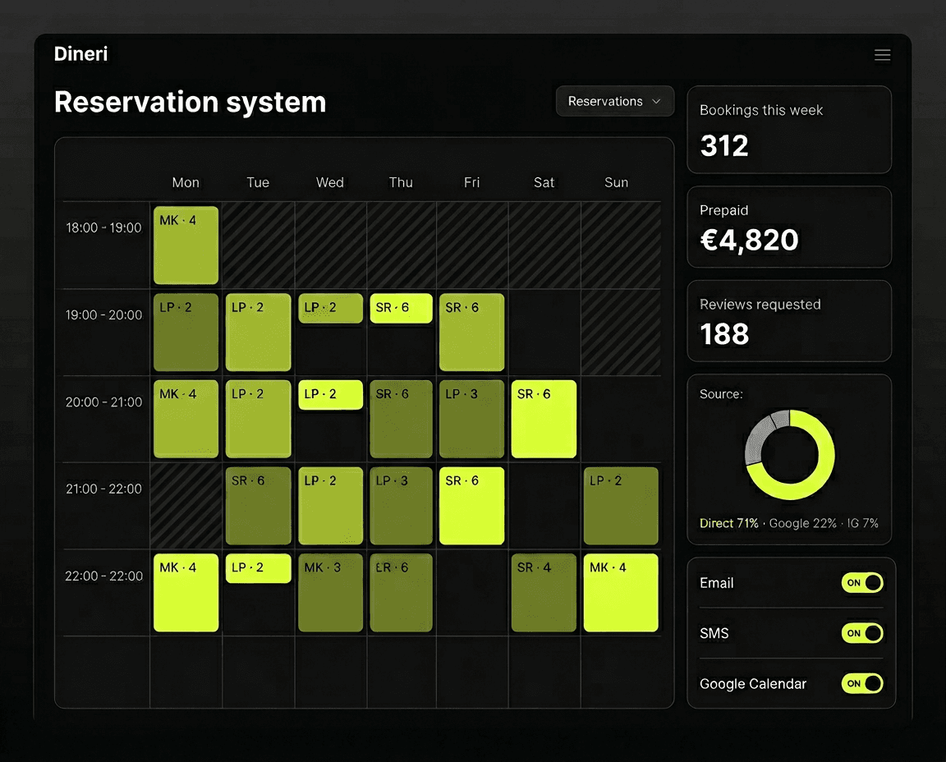Select the Direct 71% legend label
The width and height of the screenshot is (946, 762).
tap(729, 523)
